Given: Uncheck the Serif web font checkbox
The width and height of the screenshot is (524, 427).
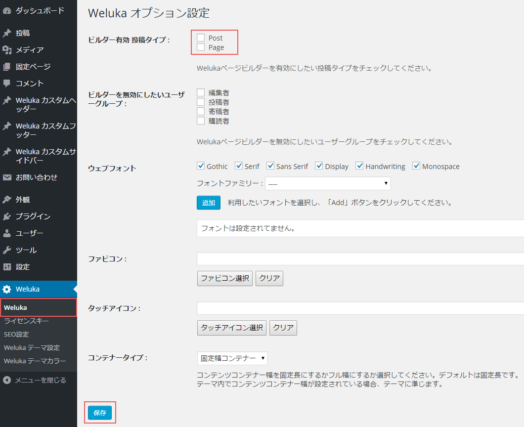Looking at the screenshot, I should pos(239,166).
